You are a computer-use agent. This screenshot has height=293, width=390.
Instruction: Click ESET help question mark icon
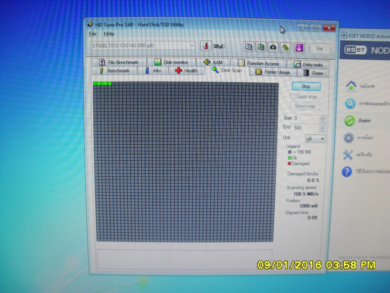coord(347,172)
